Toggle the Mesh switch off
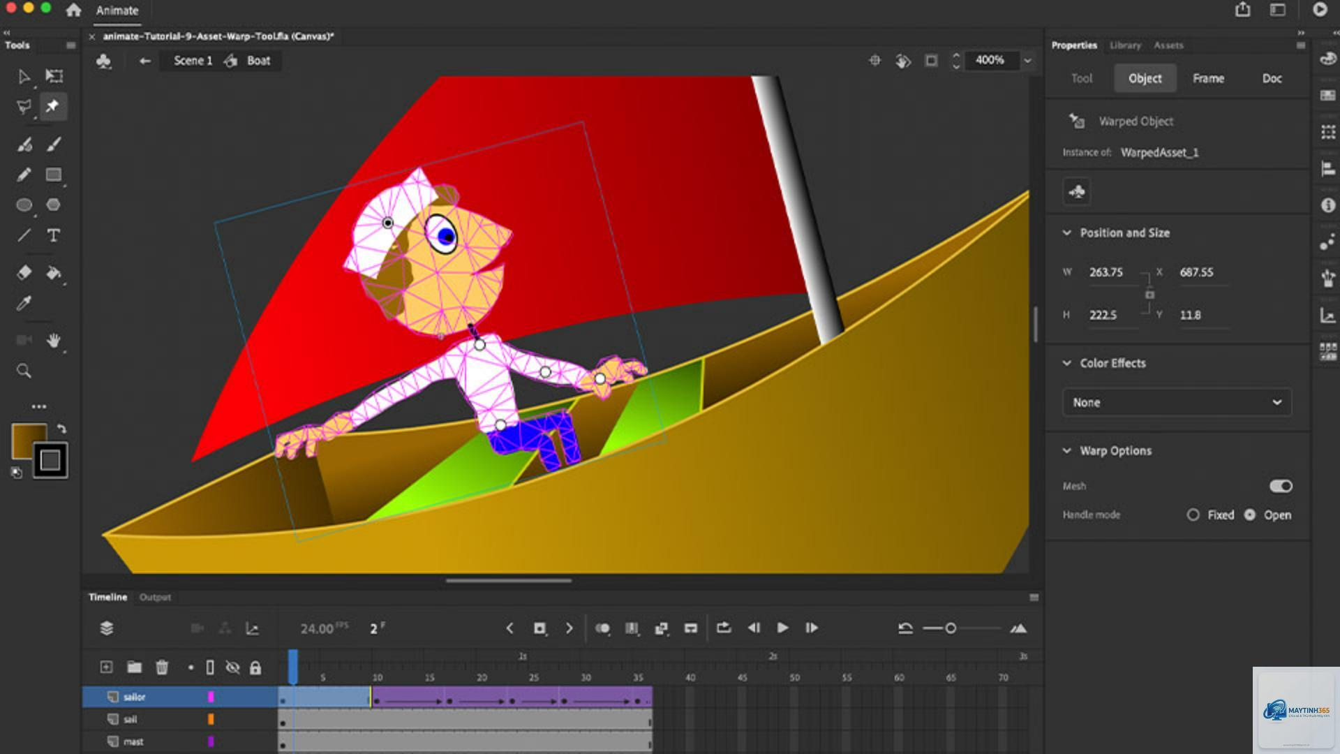This screenshot has width=1340, height=754. (1281, 486)
